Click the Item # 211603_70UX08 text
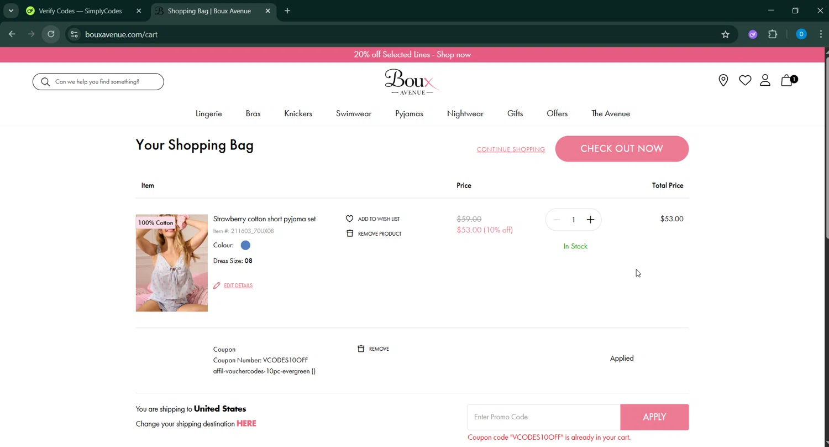The height and width of the screenshot is (447, 829). point(244,231)
